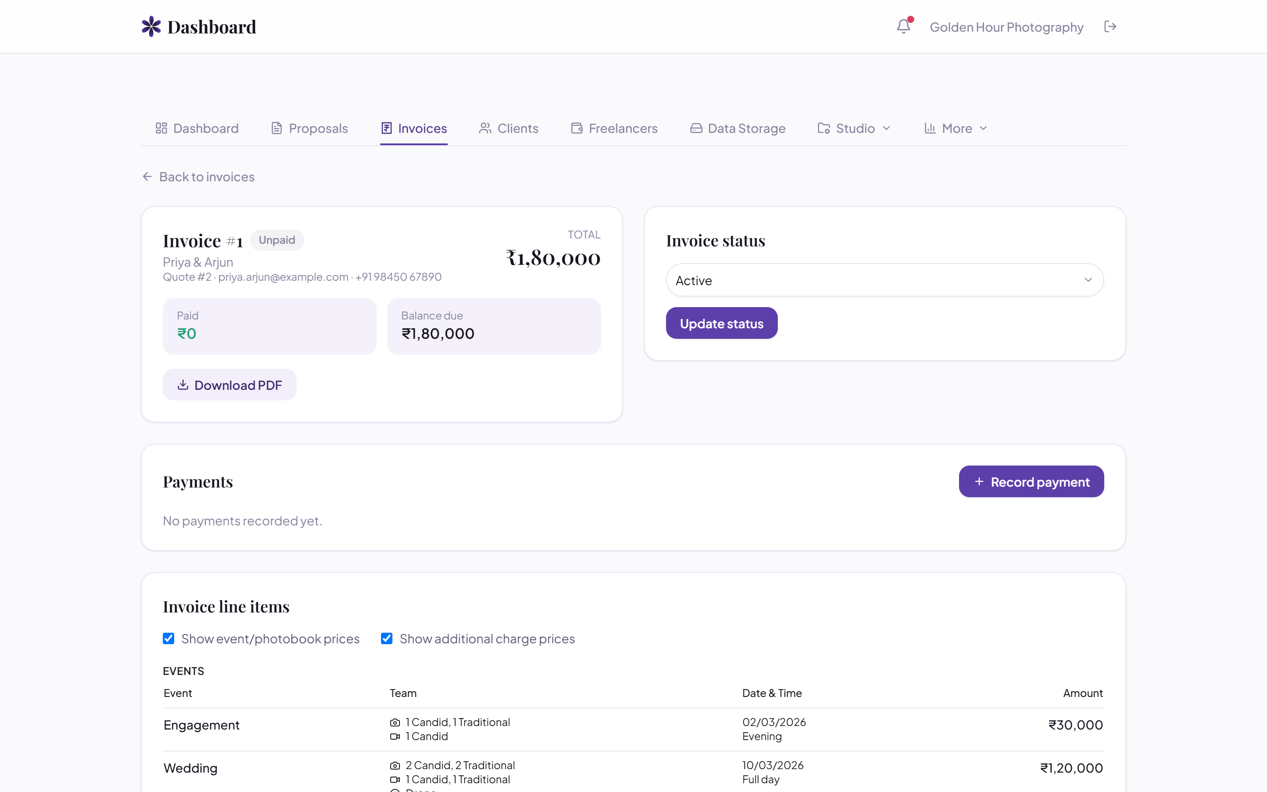Open the Invoice status dropdown
This screenshot has width=1267, height=792.
[885, 280]
